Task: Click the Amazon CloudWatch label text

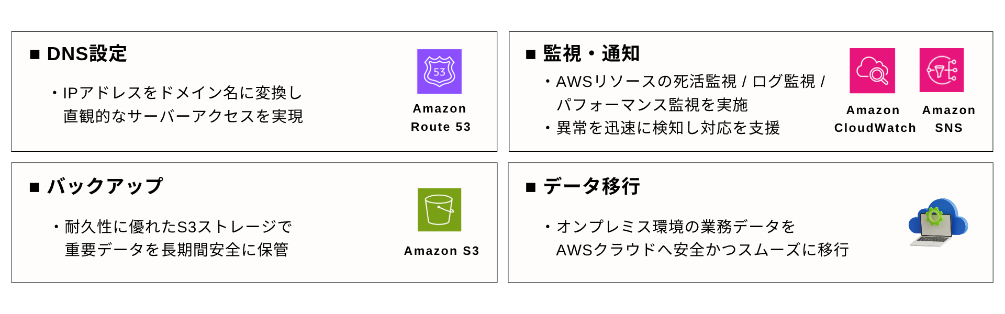Action: click(875, 119)
